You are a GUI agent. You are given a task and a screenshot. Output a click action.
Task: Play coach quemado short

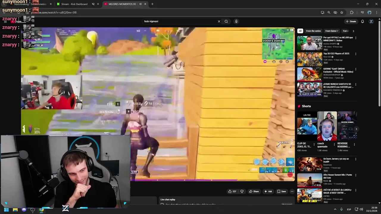(x=327, y=126)
